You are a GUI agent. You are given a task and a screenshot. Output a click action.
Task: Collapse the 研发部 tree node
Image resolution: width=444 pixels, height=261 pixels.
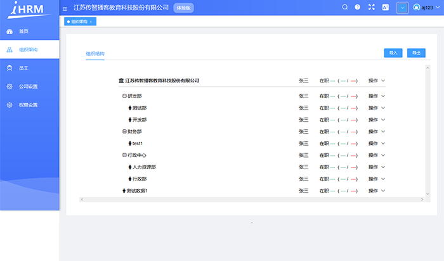pyautogui.click(x=124, y=96)
